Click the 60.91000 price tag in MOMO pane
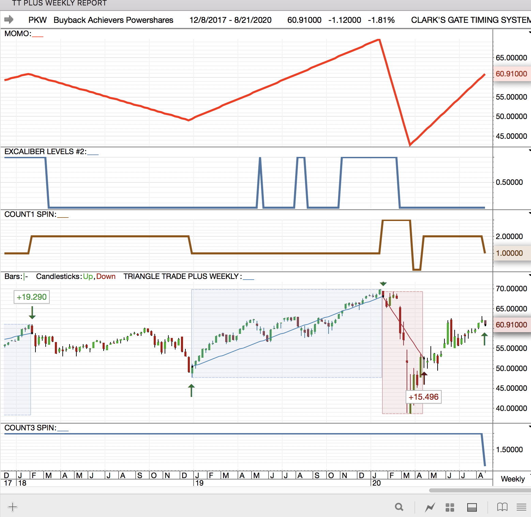 coord(512,74)
